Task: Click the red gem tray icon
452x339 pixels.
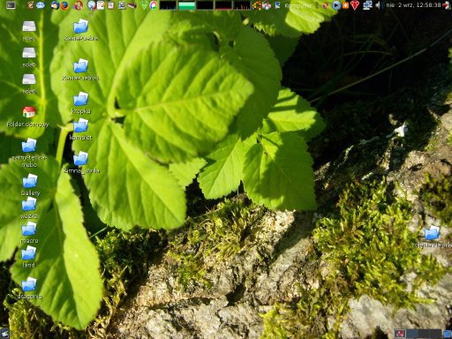Action: coord(355,5)
